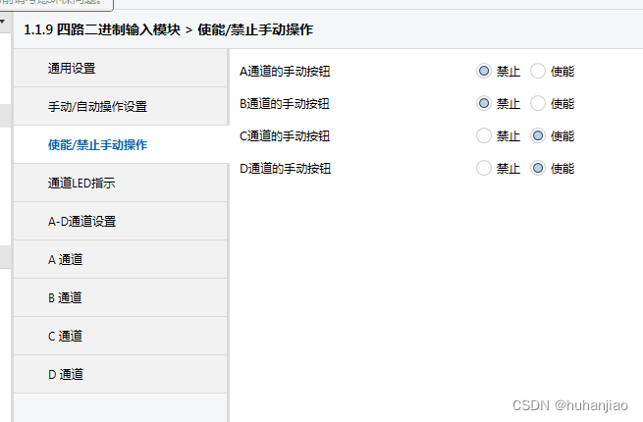This screenshot has height=422, width=643.
Task: Choose 使能 for C通道的手动按钮
Action: point(538,135)
